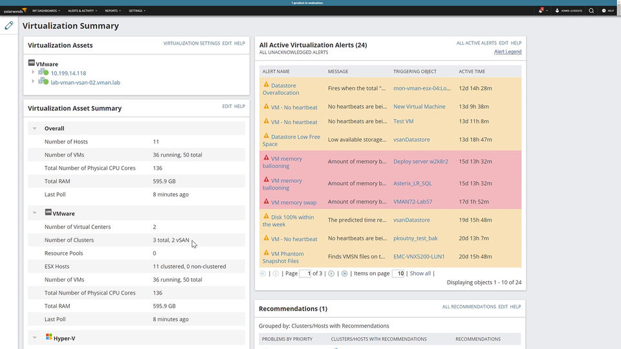Image resolution: width=621 pixels, height=349 pixels.
Task: Open the Alerts & Activity menu
Action: pyautogui.click(x=82, y=11)
